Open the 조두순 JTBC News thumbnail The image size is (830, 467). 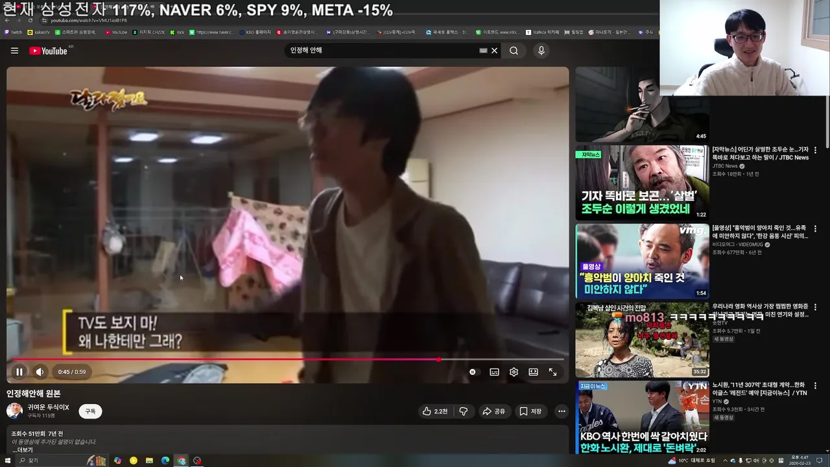tap(642, 183)
